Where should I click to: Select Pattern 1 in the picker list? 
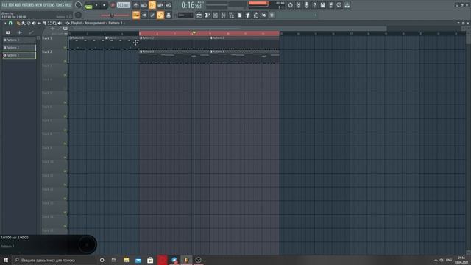tap(19, 40)
